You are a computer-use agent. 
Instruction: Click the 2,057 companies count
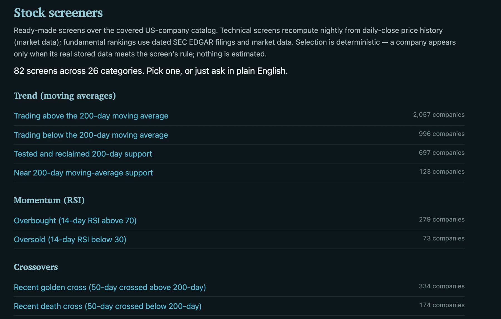(439, 115)
